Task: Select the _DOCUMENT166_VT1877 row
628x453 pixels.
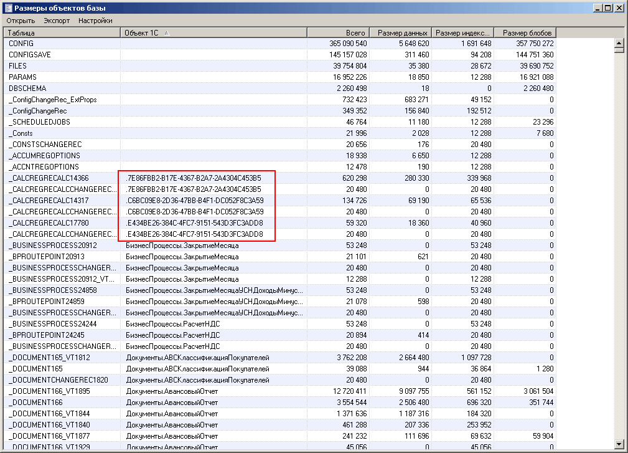Action: click(280, 436)
